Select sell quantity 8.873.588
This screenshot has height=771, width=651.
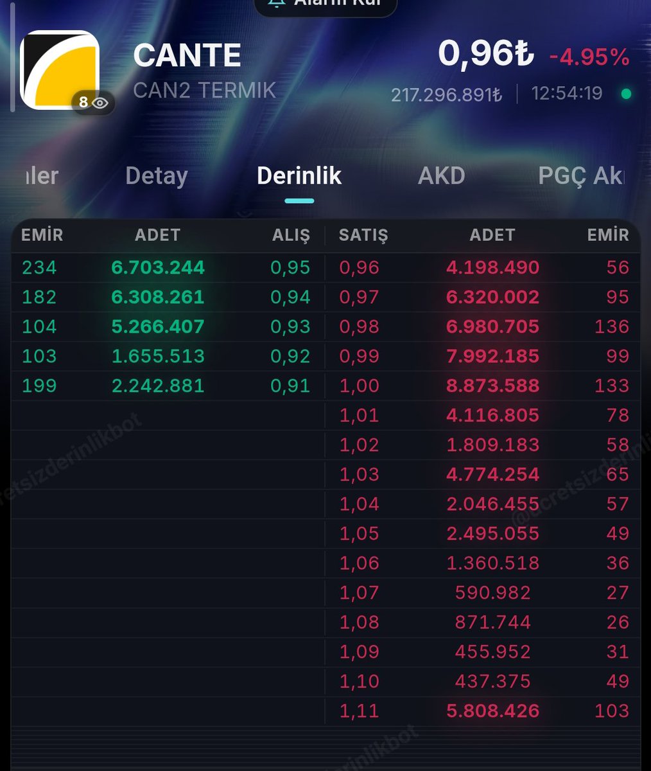[493, 385]
